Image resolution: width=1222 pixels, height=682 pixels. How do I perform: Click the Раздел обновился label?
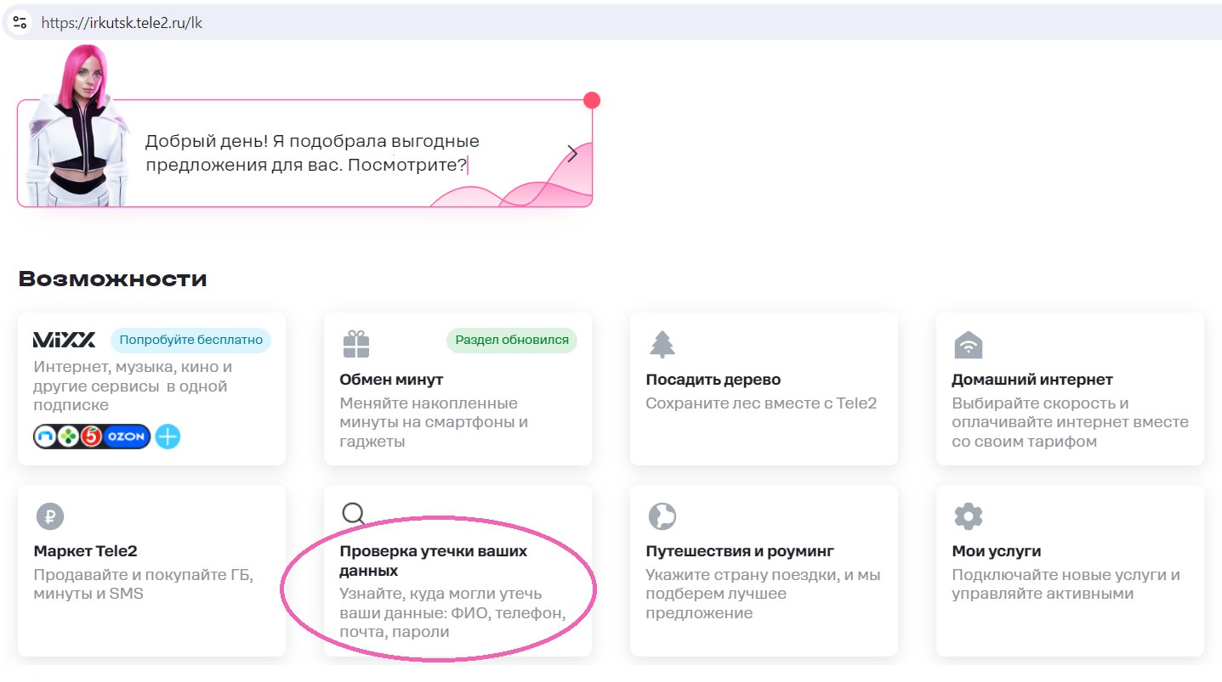pos(512,341)
